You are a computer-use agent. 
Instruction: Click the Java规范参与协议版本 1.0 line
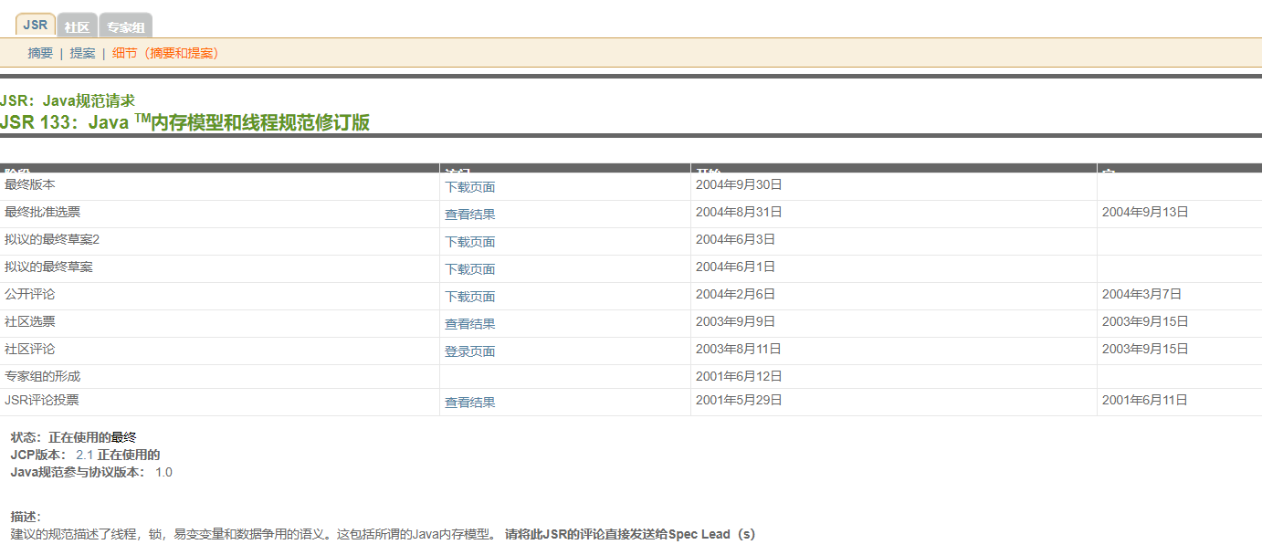(91, 472)
